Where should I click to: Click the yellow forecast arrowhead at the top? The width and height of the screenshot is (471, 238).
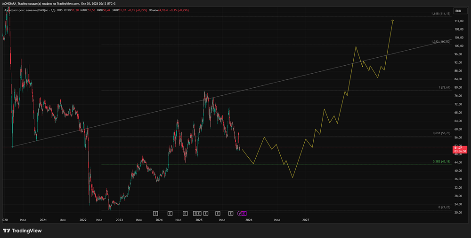(x=393, y=20)
